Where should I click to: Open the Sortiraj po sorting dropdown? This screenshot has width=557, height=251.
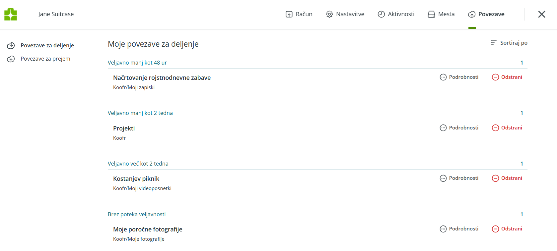click(x=509, y=43)
